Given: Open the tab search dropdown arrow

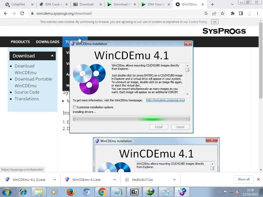Looking at the screenshot, I should tap(232, 4).
